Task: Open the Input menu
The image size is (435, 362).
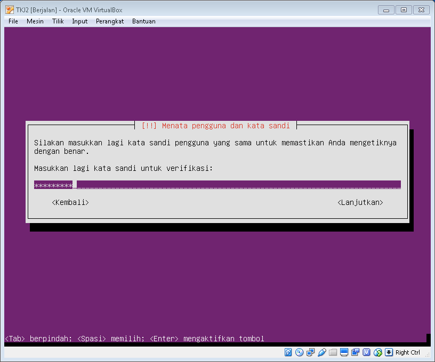Action: coord(79,21)
